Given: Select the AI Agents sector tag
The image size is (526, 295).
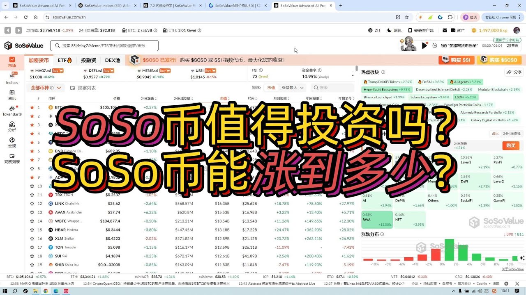Looking at the screenshot, I should pos(465,82).
